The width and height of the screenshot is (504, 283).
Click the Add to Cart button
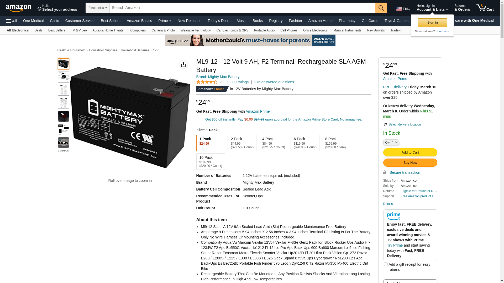pos(410,153)
